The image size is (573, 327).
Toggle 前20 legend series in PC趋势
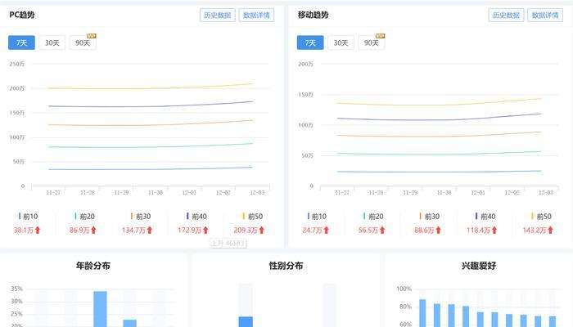click(x=85, y=217)
